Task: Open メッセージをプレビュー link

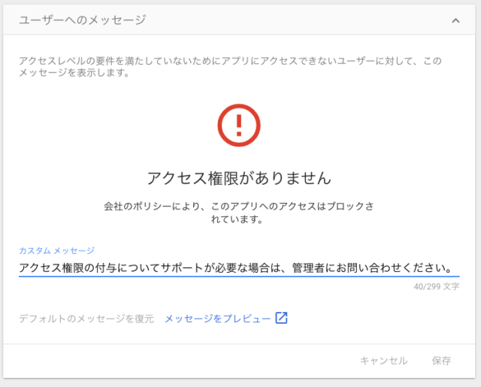Action: click(217, 319)
